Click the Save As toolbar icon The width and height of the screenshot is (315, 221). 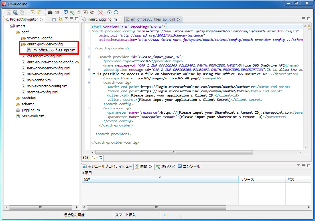coord(15,13)
